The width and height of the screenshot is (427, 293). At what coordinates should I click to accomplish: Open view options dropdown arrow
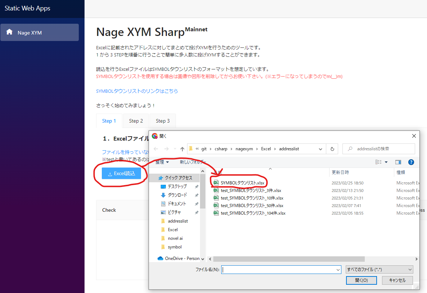coord(386,162)
